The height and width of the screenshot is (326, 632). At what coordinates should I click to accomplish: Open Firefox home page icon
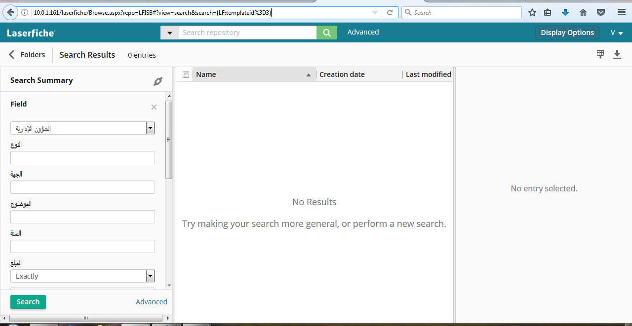[x=583, y=12]
